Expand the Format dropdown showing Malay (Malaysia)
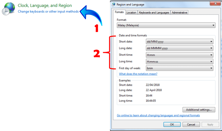 [166, 26]
